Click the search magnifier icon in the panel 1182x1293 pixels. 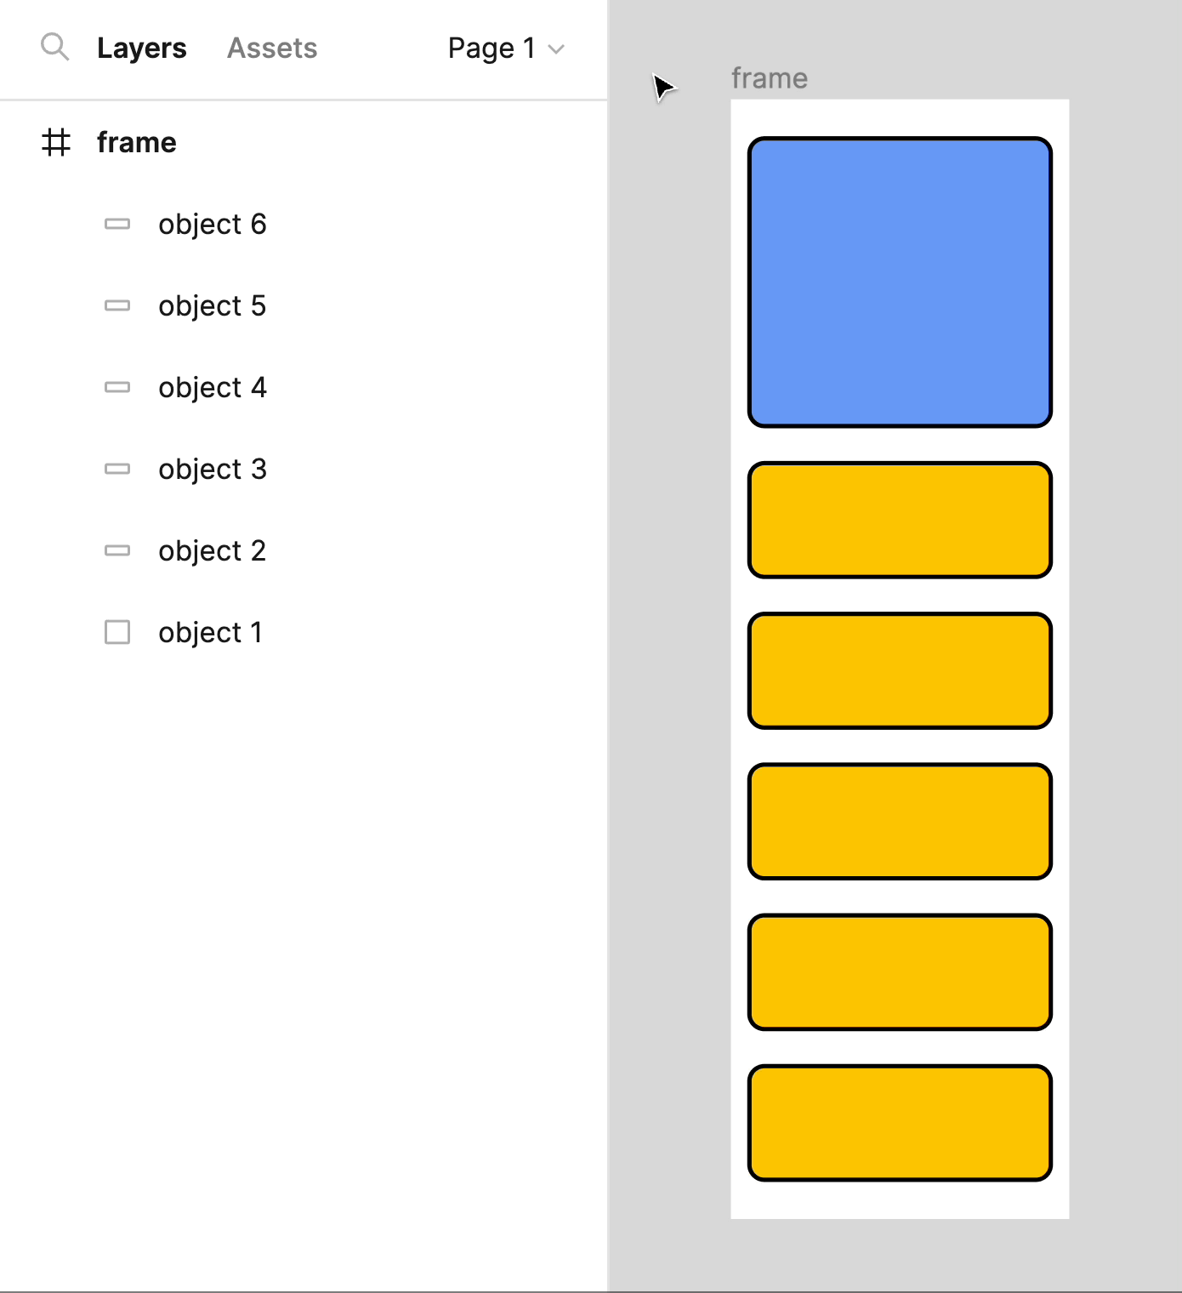(55, 47)
